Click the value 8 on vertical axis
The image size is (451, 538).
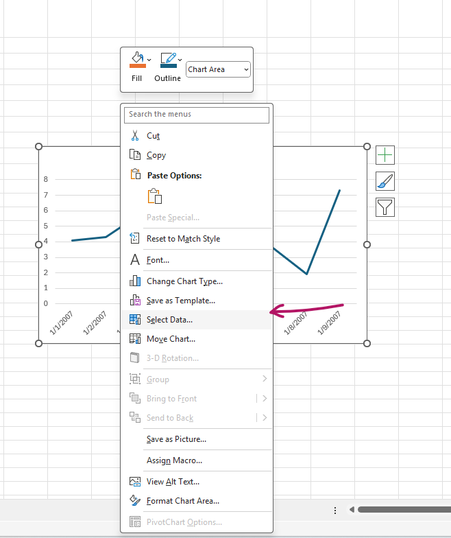46,179
